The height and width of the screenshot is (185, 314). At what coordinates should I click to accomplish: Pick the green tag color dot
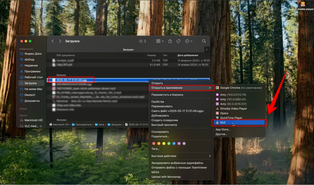click(x=169, y=143)
